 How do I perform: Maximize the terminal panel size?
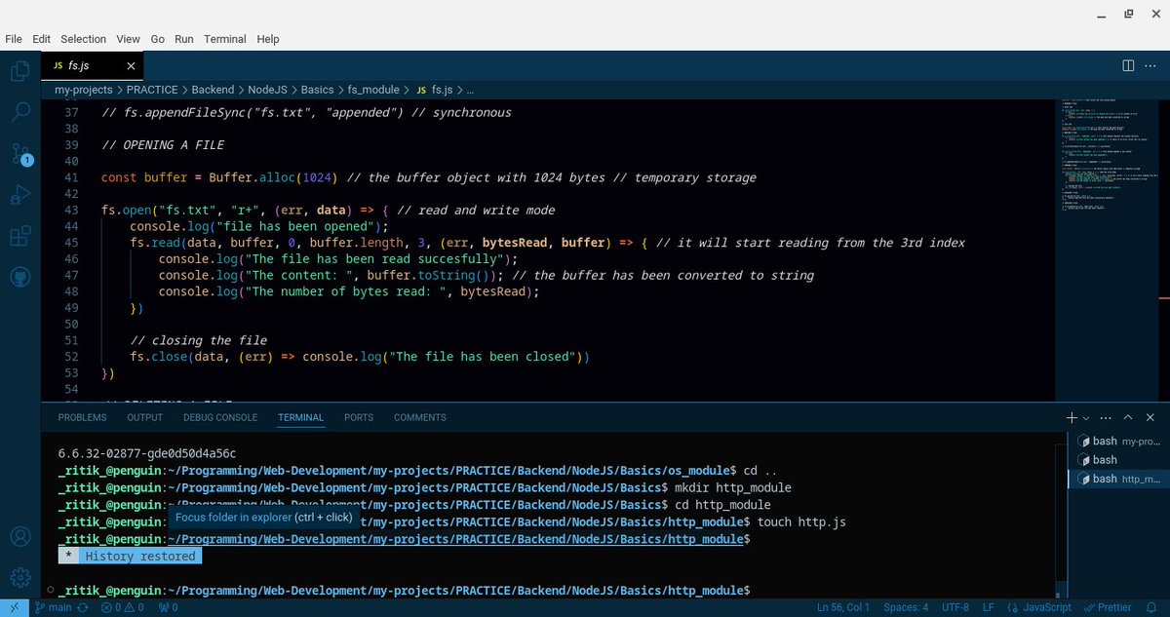pyautogui.click(x=1128, y=417)
